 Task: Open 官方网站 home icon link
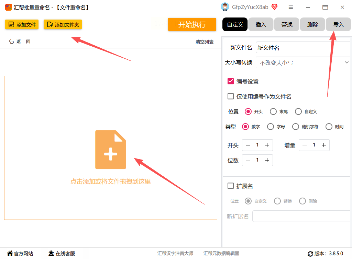tap(10, 253)
